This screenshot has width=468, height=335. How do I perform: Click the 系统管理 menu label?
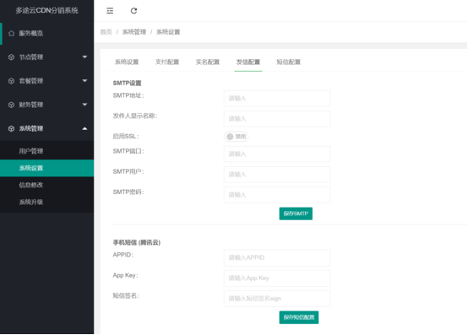(x=31, y=129)
